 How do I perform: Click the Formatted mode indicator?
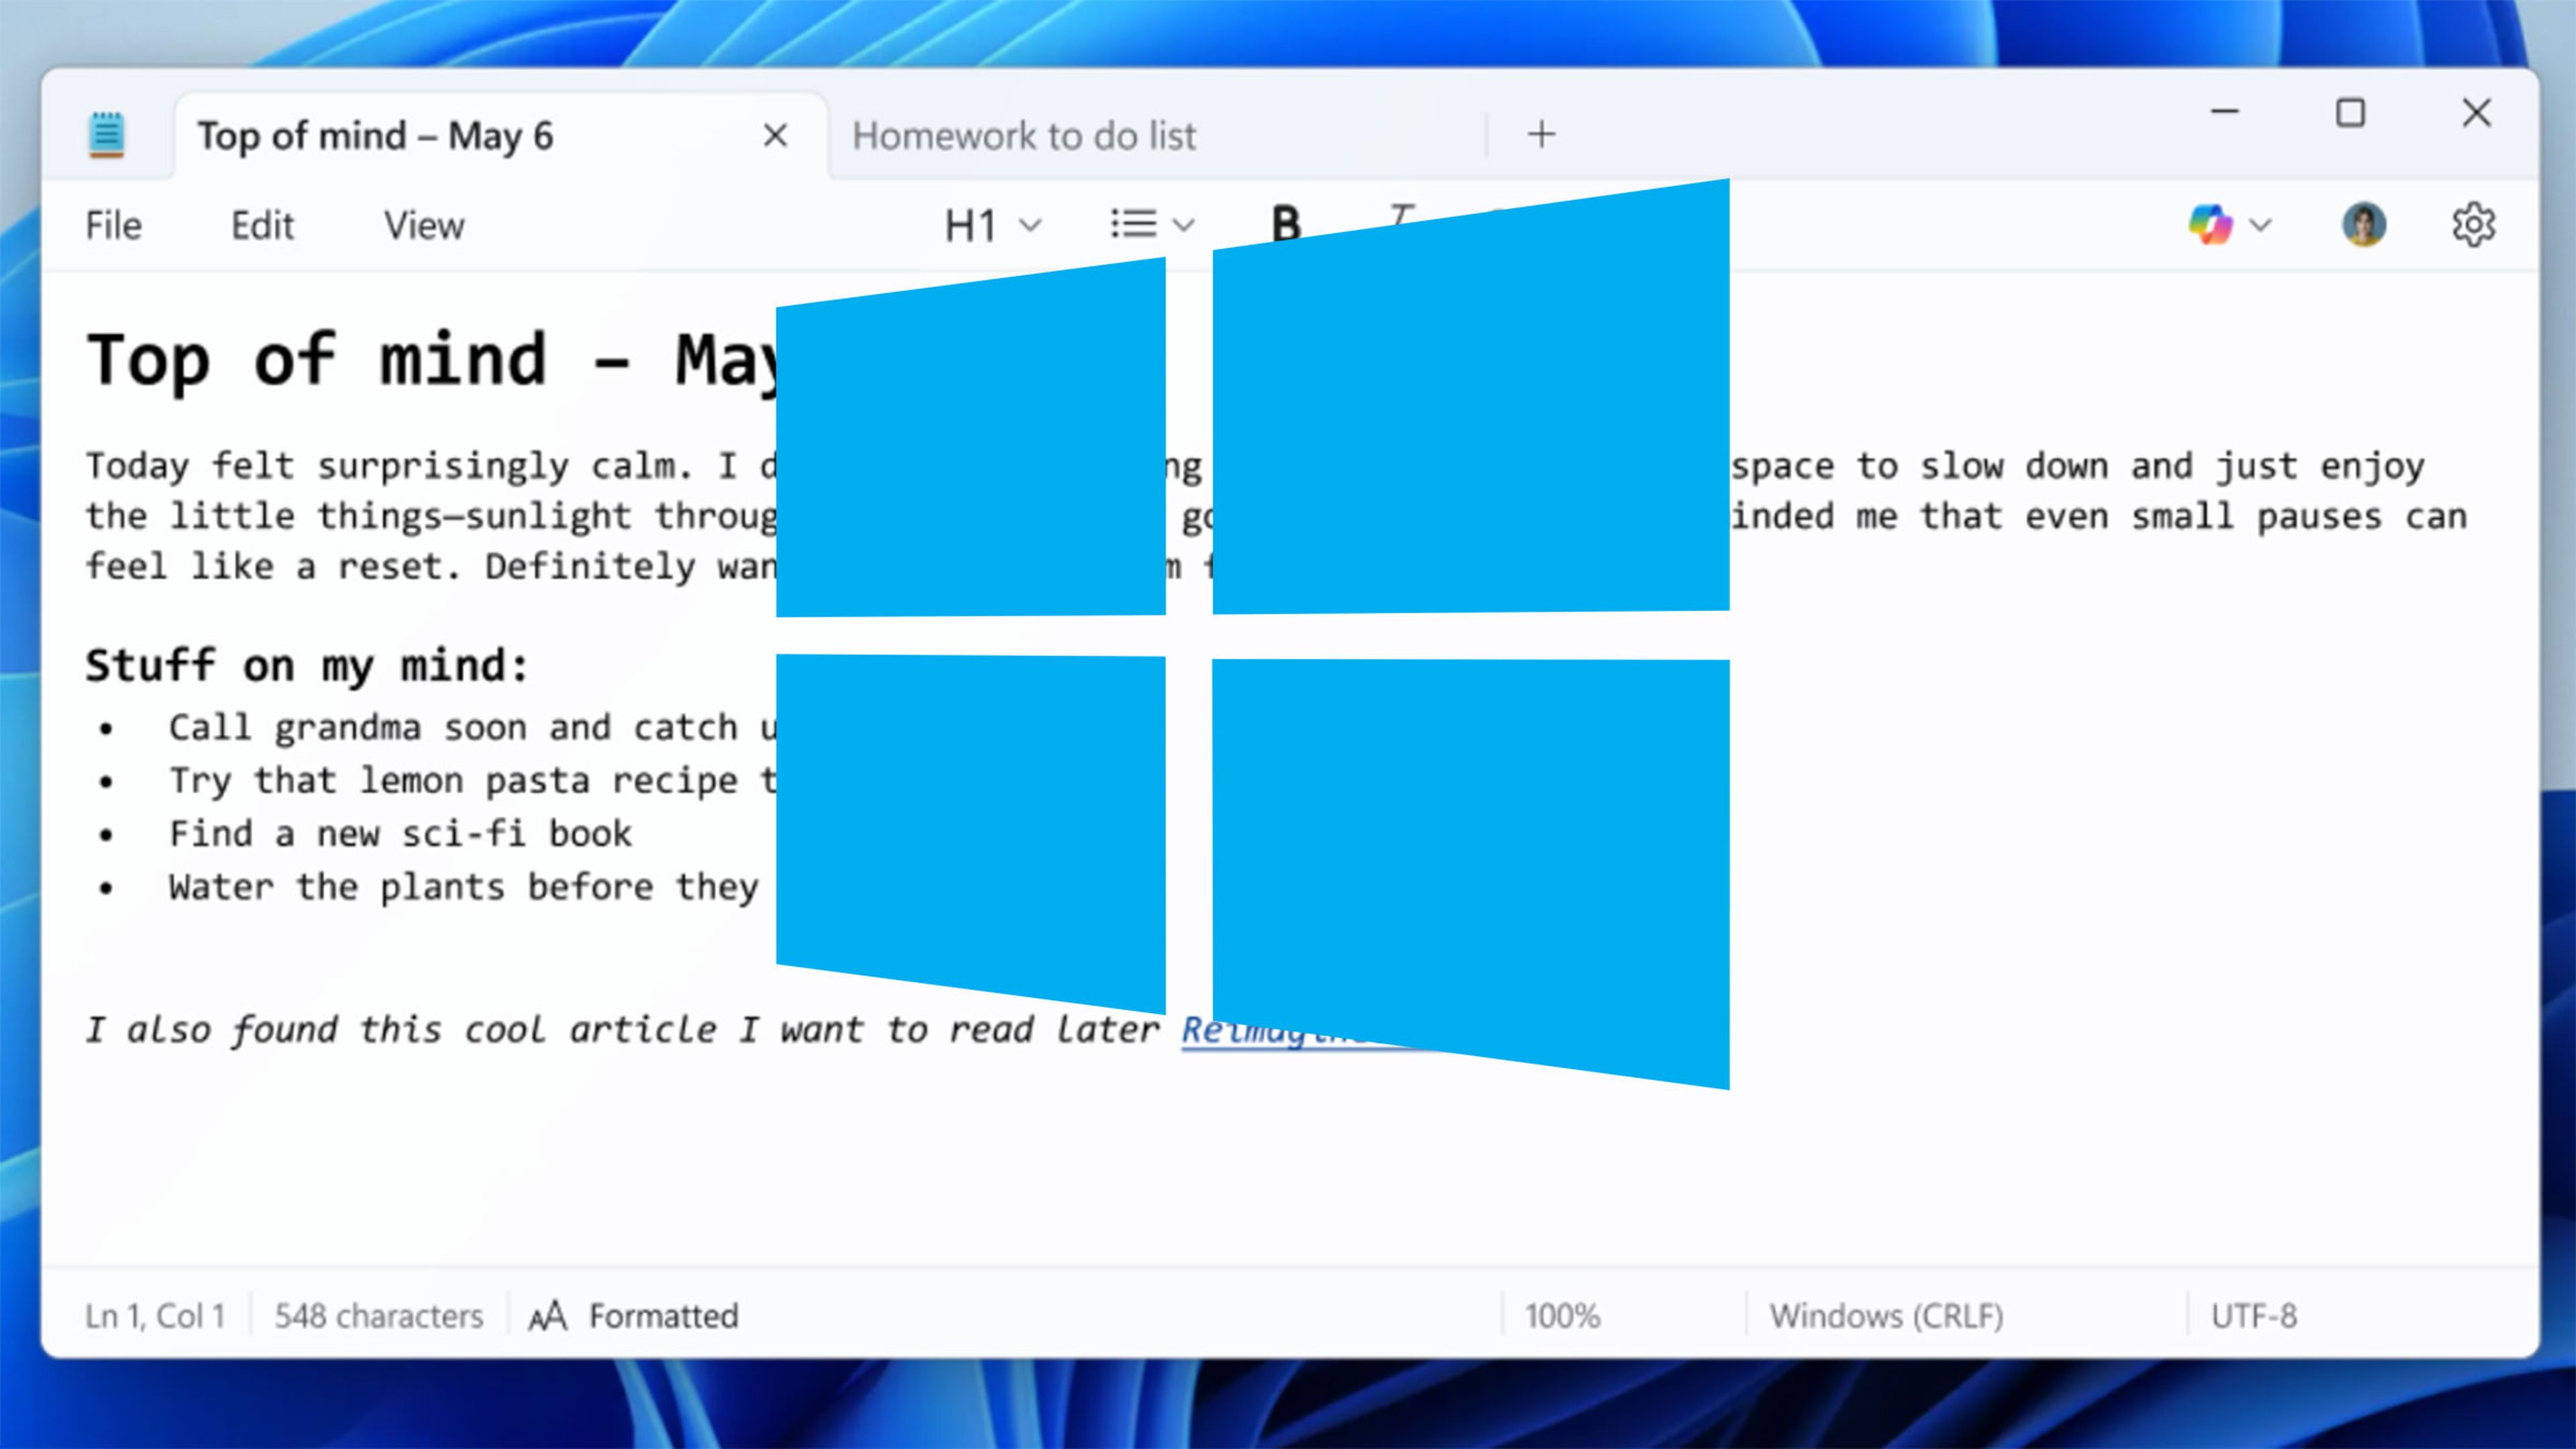click(634, 1316)
